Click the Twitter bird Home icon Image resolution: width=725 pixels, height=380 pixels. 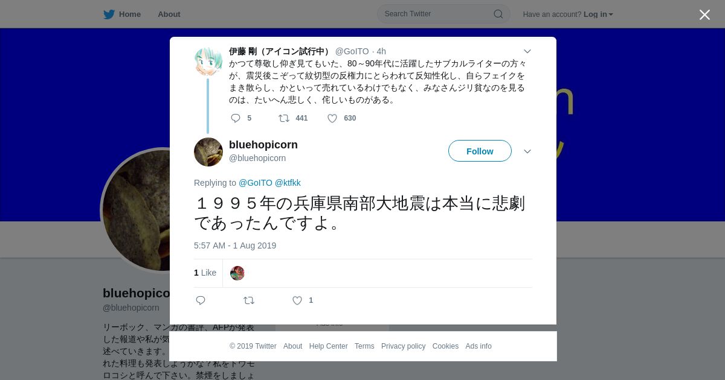[x=109, y=14]
